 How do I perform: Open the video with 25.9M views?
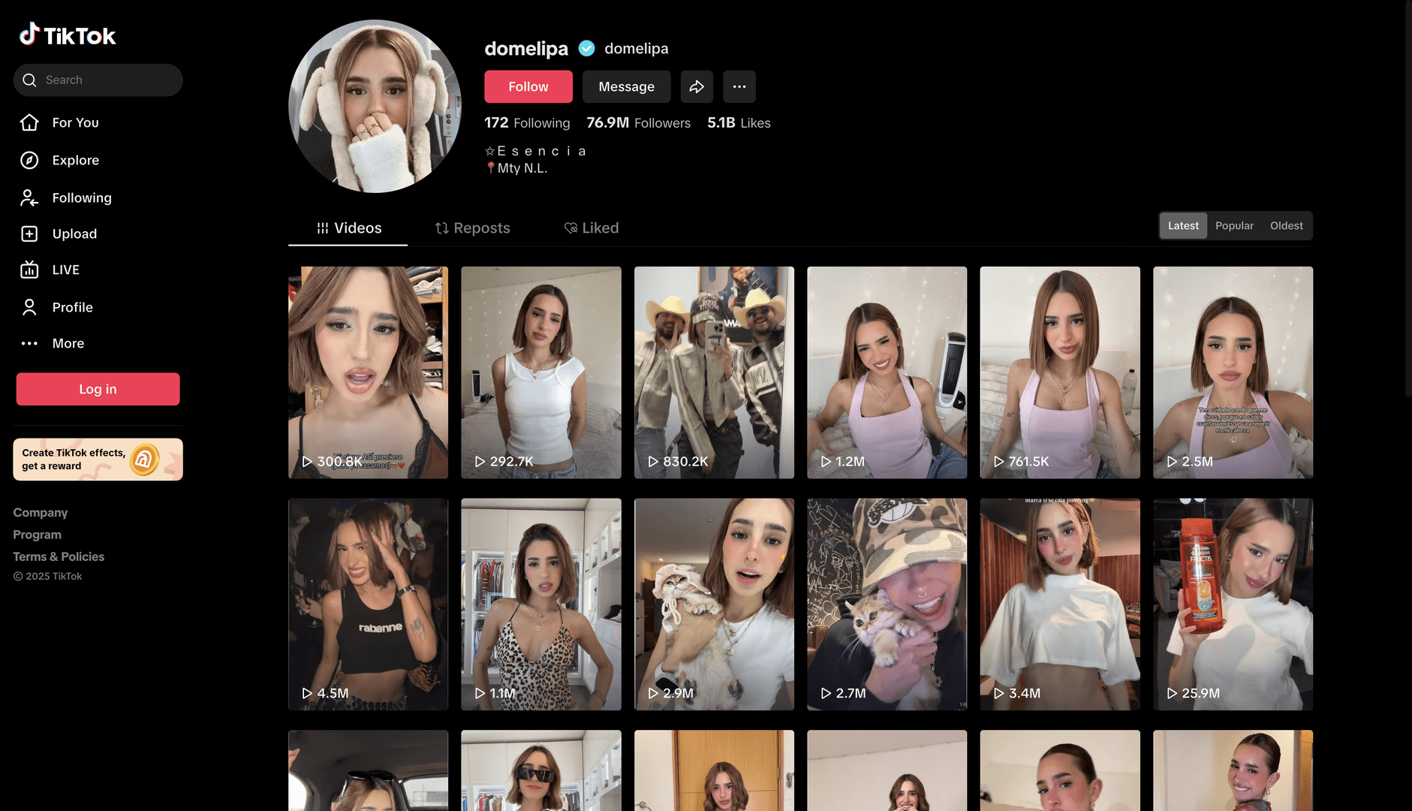(x=1233, y=604)
